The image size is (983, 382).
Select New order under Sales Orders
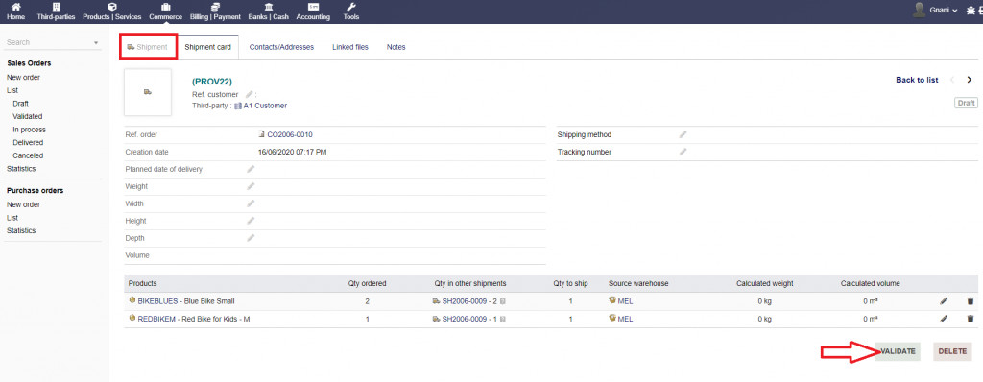tap(23, 77)
